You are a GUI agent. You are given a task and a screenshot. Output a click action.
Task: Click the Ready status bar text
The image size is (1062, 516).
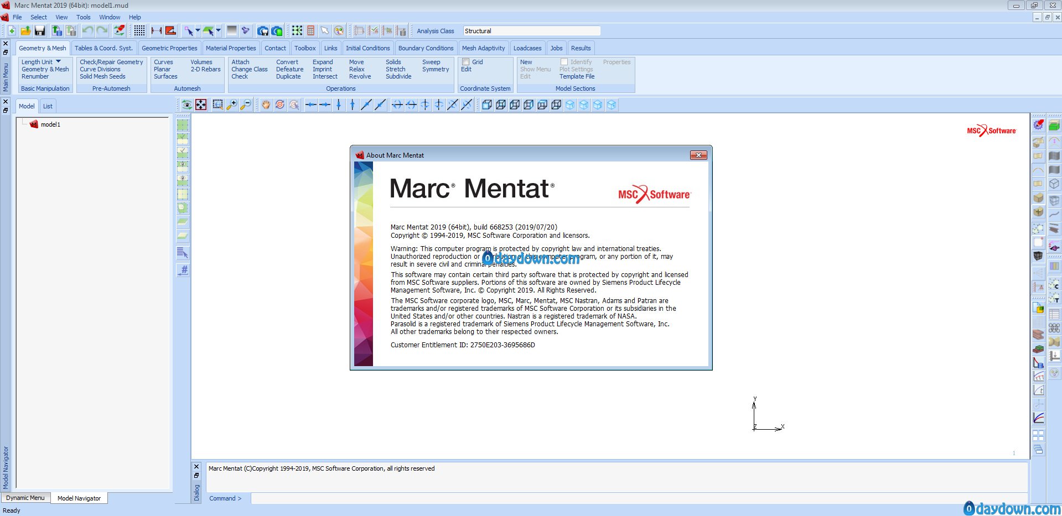click(x=12, y=510)
